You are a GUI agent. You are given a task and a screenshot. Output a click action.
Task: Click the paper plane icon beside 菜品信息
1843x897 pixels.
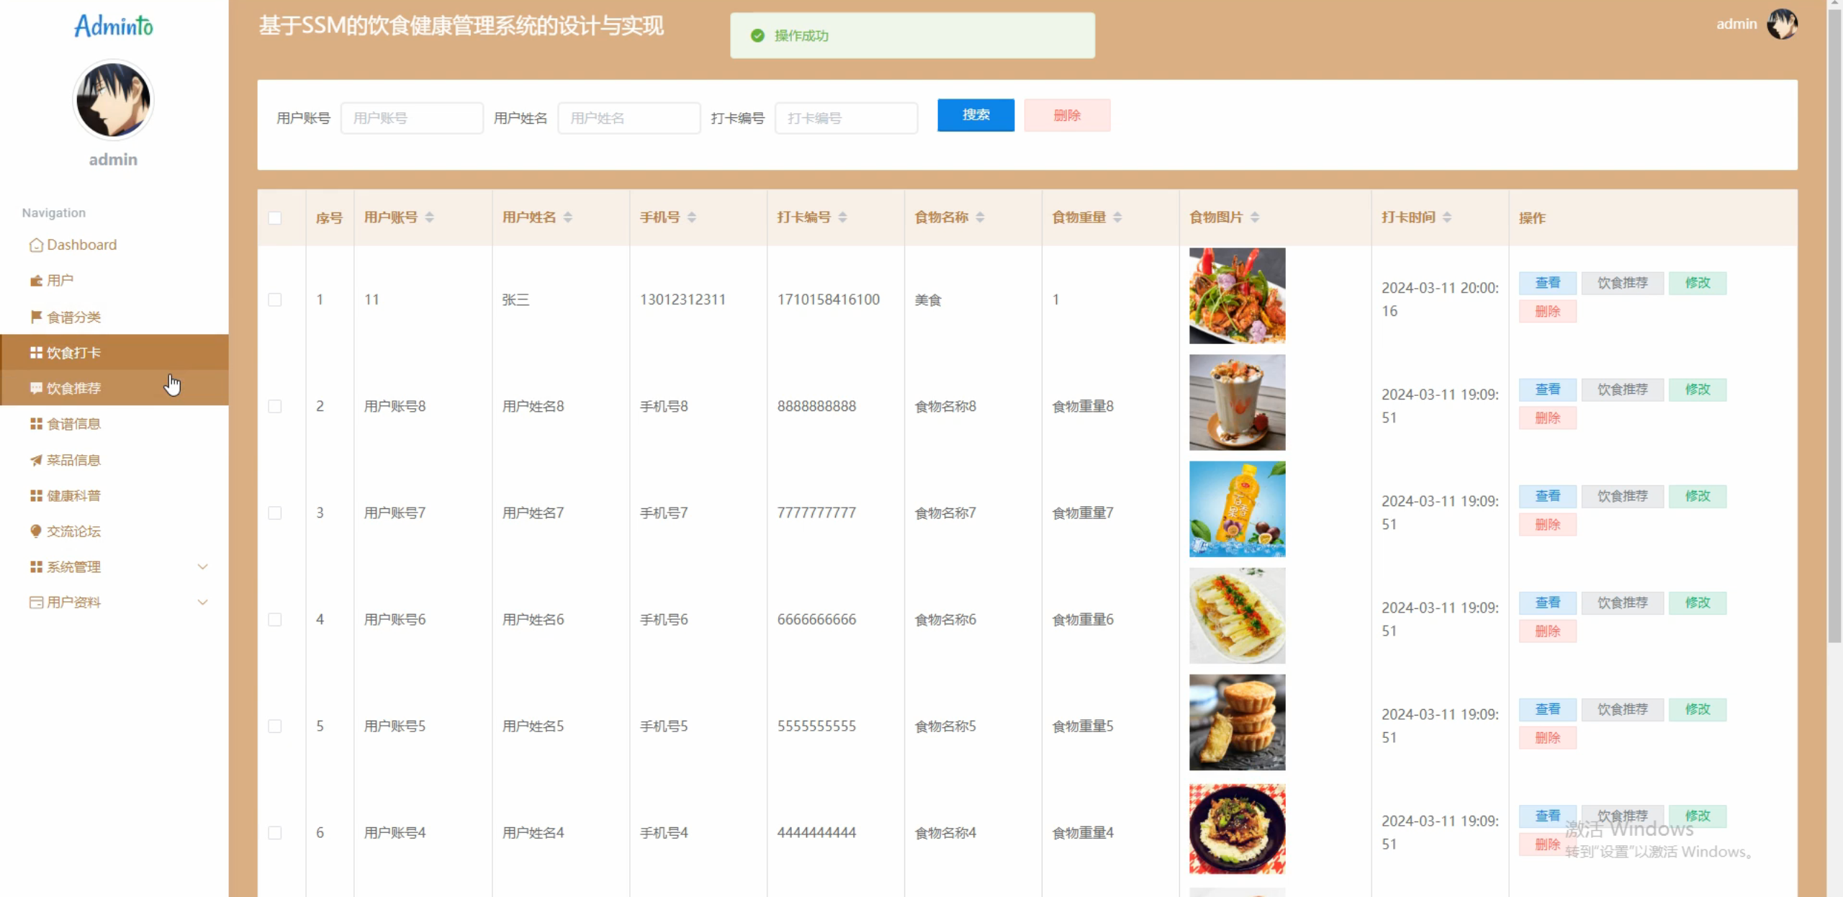pyautogui.click(x=36, y=460)
